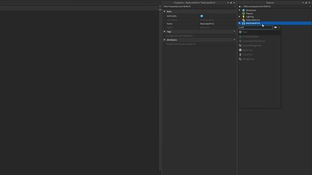The image size is (312, 175).
Task: Add a new tag with Tags plus icon
Action: 234,31
